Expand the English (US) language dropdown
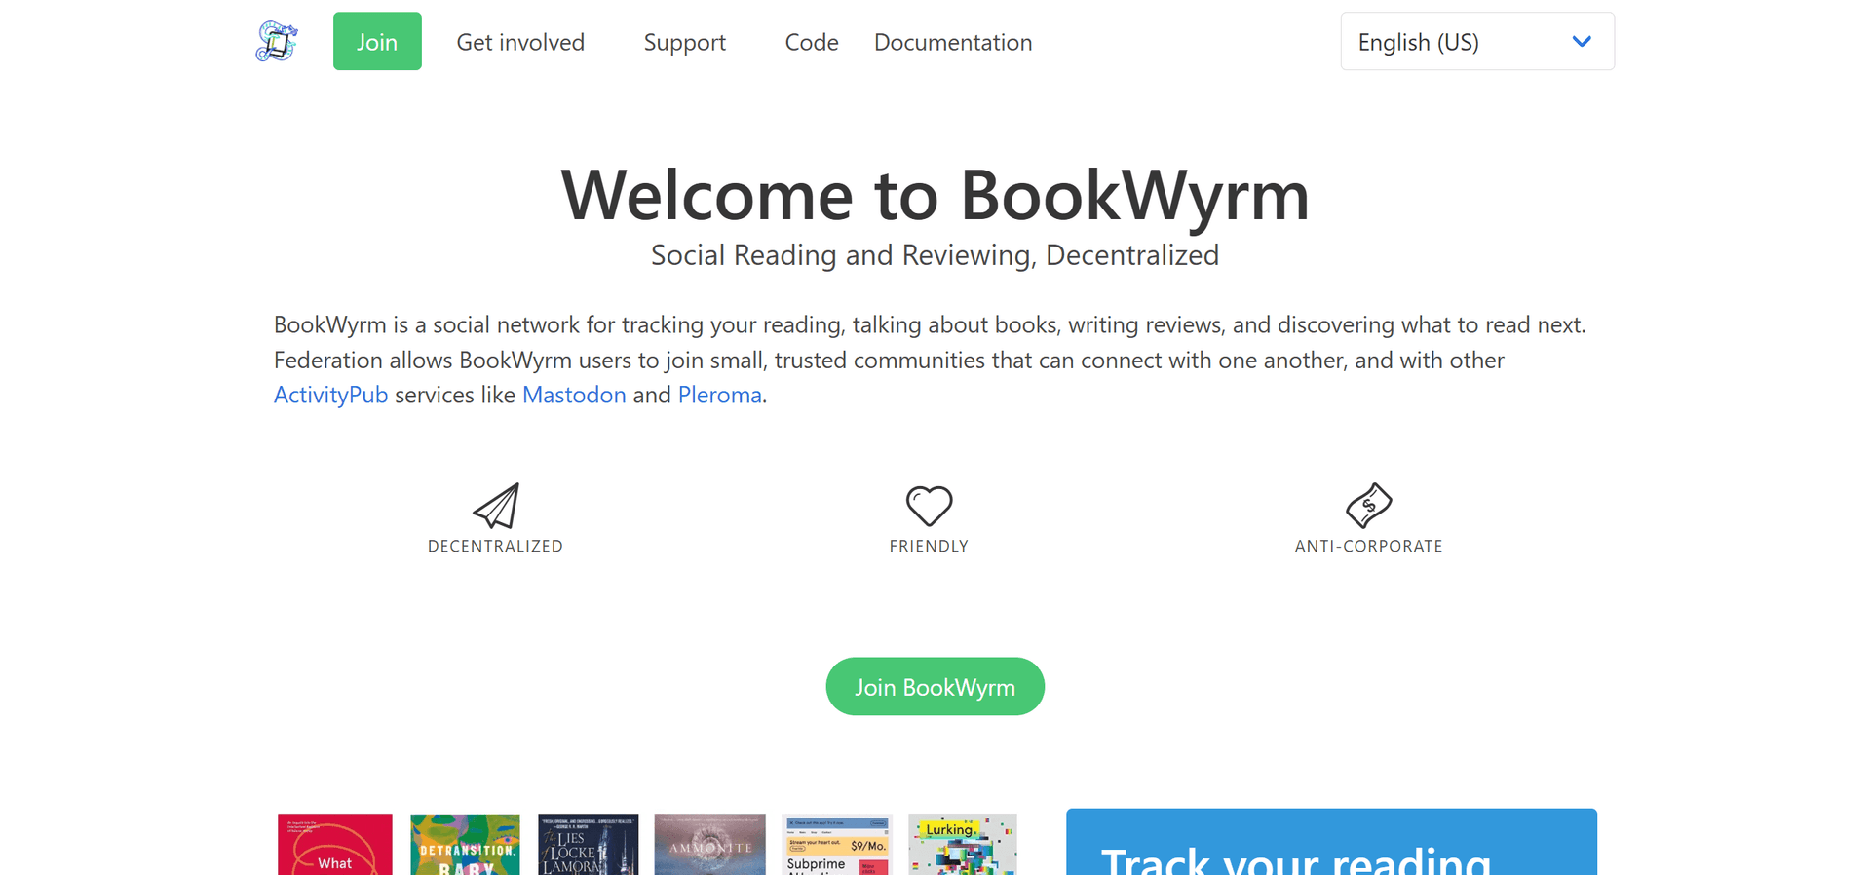The height and width of the screenshot is (875, 1871). pos(1477,41)
